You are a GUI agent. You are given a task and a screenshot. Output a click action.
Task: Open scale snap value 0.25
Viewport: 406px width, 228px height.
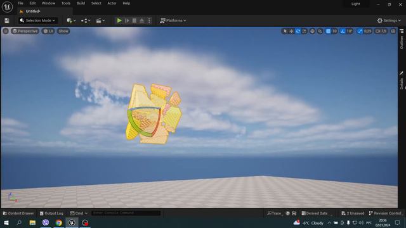(368, 31)
